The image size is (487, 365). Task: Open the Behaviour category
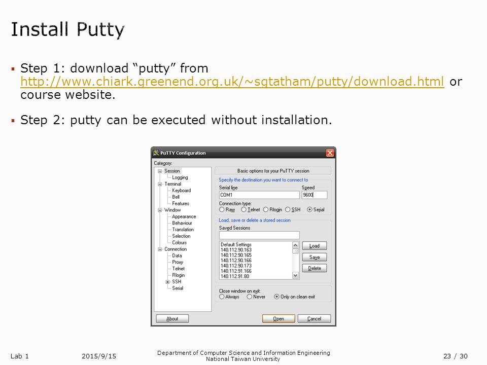tap(182, 223)
